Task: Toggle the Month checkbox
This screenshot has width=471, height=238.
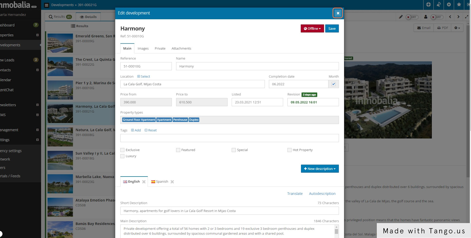Action: 334,84
